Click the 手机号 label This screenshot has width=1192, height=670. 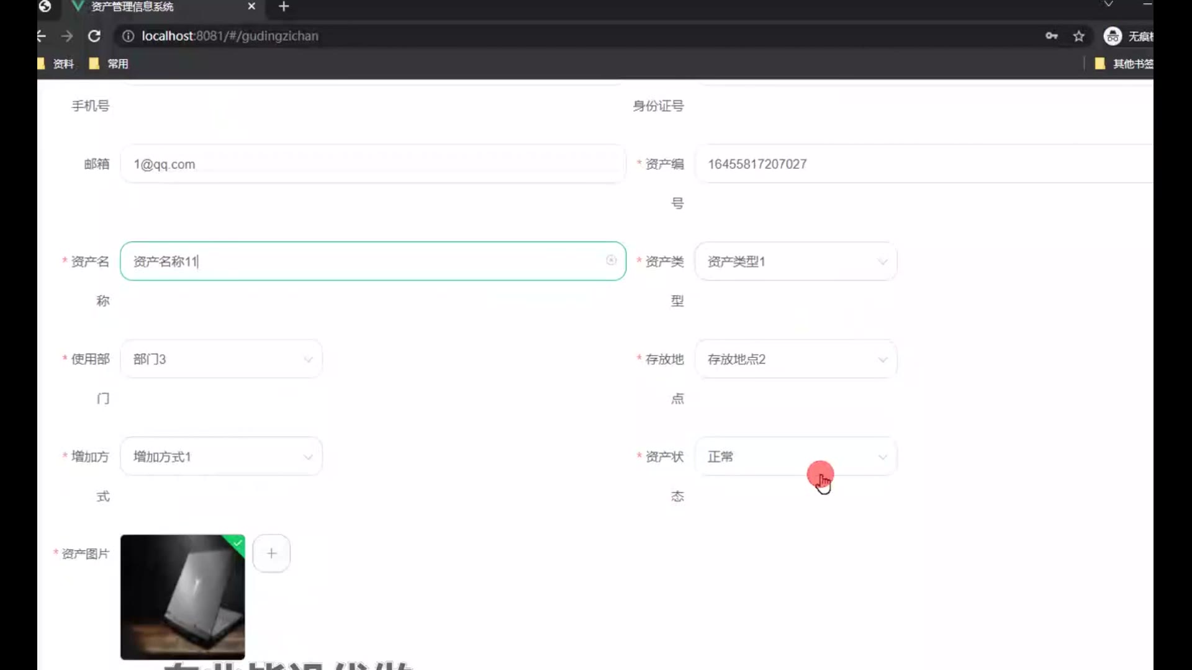point(91,106)
